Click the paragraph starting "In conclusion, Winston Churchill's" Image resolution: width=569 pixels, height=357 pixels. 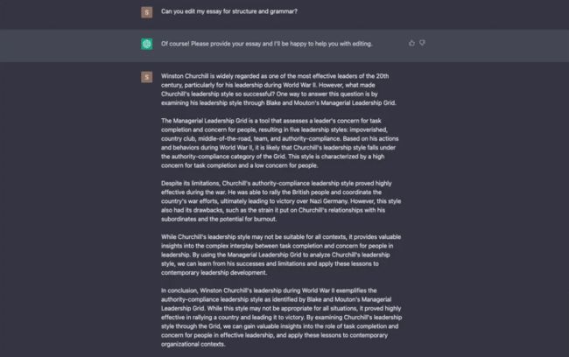[282, 317]
